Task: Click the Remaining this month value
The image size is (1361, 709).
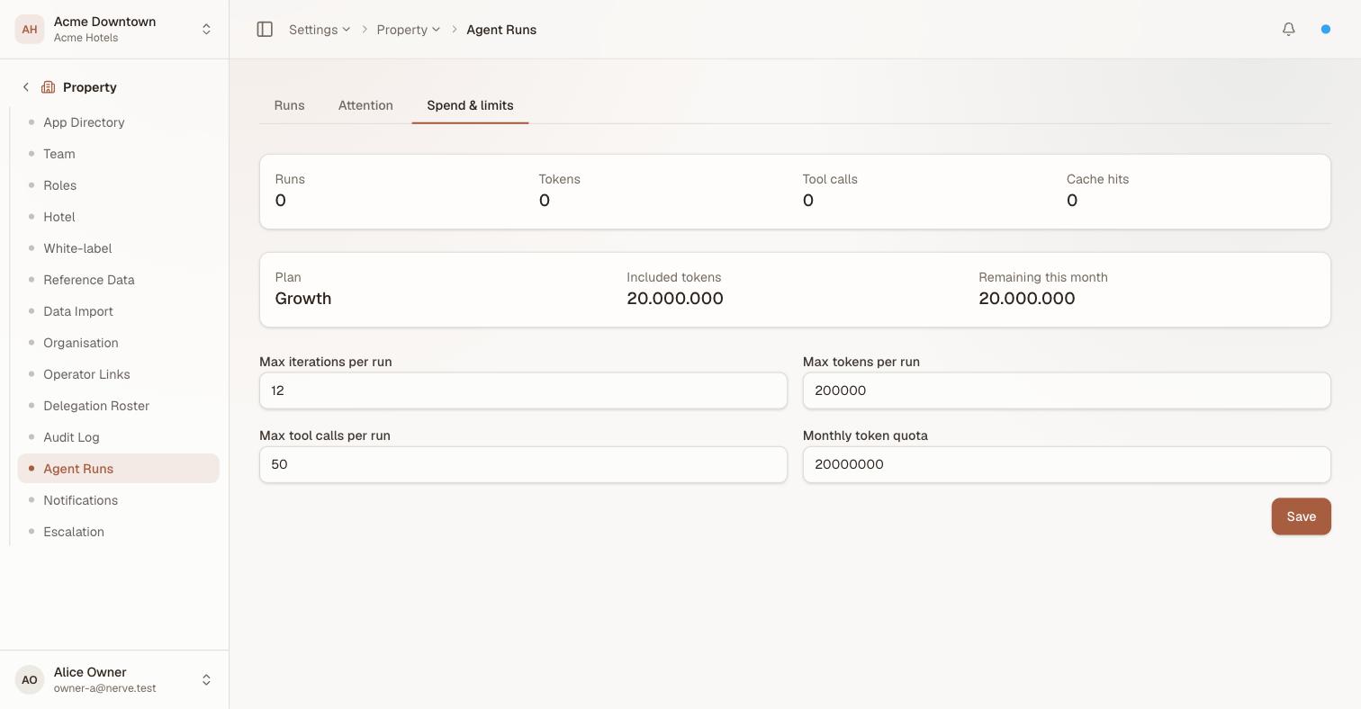Action: (x=1027, y=299)
